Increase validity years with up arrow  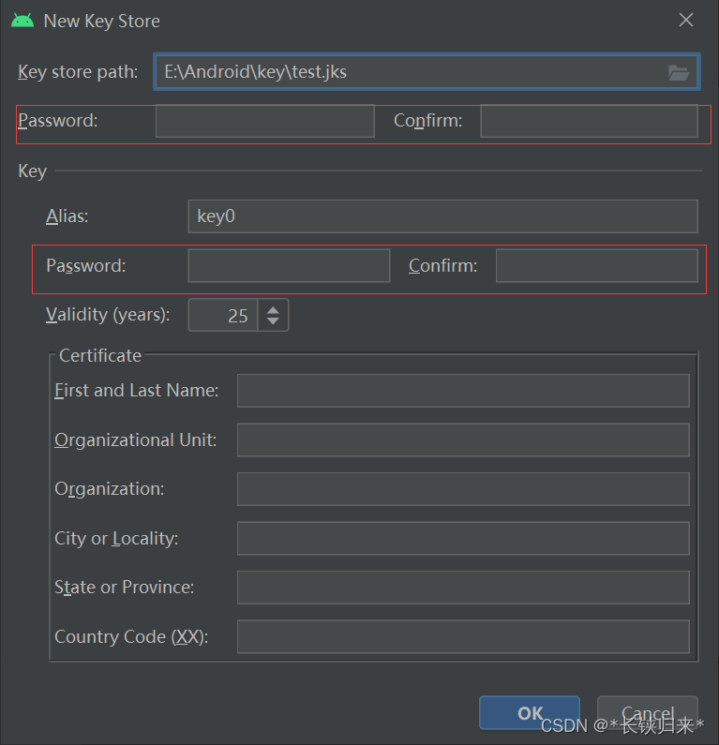point(273,310)
